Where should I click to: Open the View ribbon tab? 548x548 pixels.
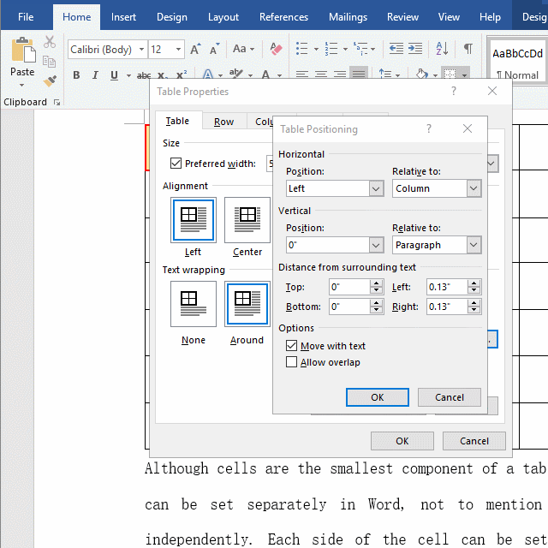(x=449, y=17)
